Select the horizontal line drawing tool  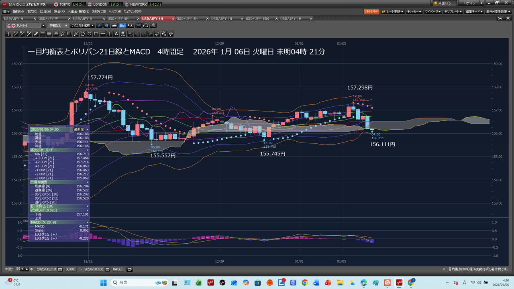click(103, 34)
